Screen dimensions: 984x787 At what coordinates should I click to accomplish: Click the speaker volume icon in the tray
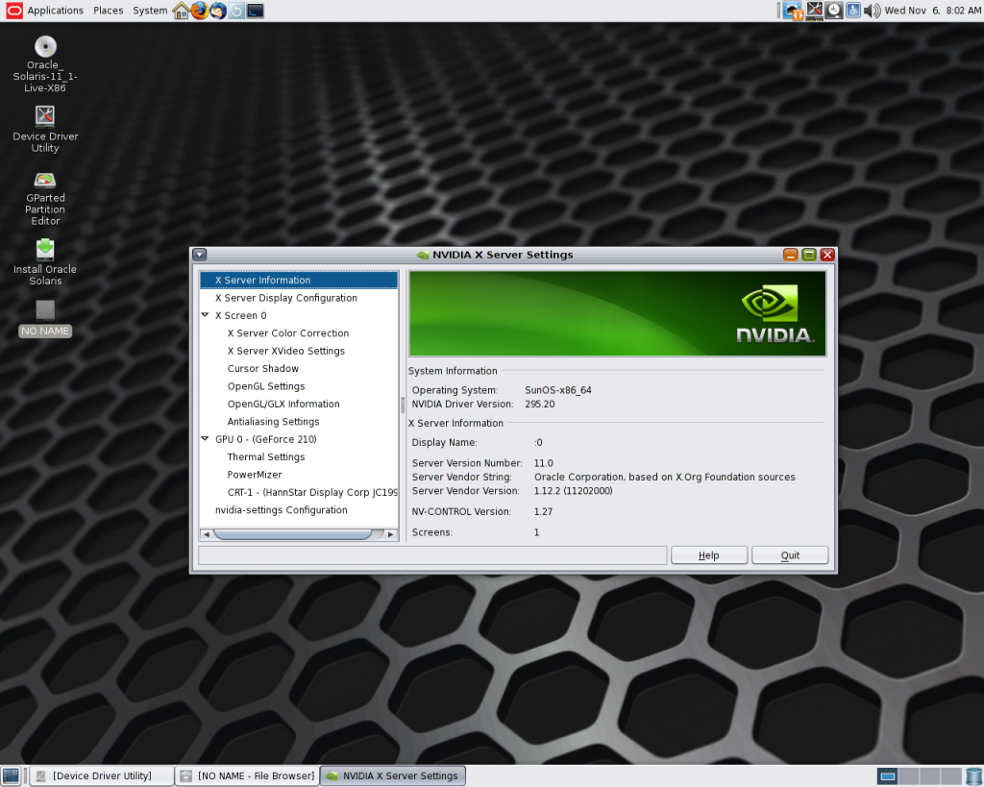point(871,11)
